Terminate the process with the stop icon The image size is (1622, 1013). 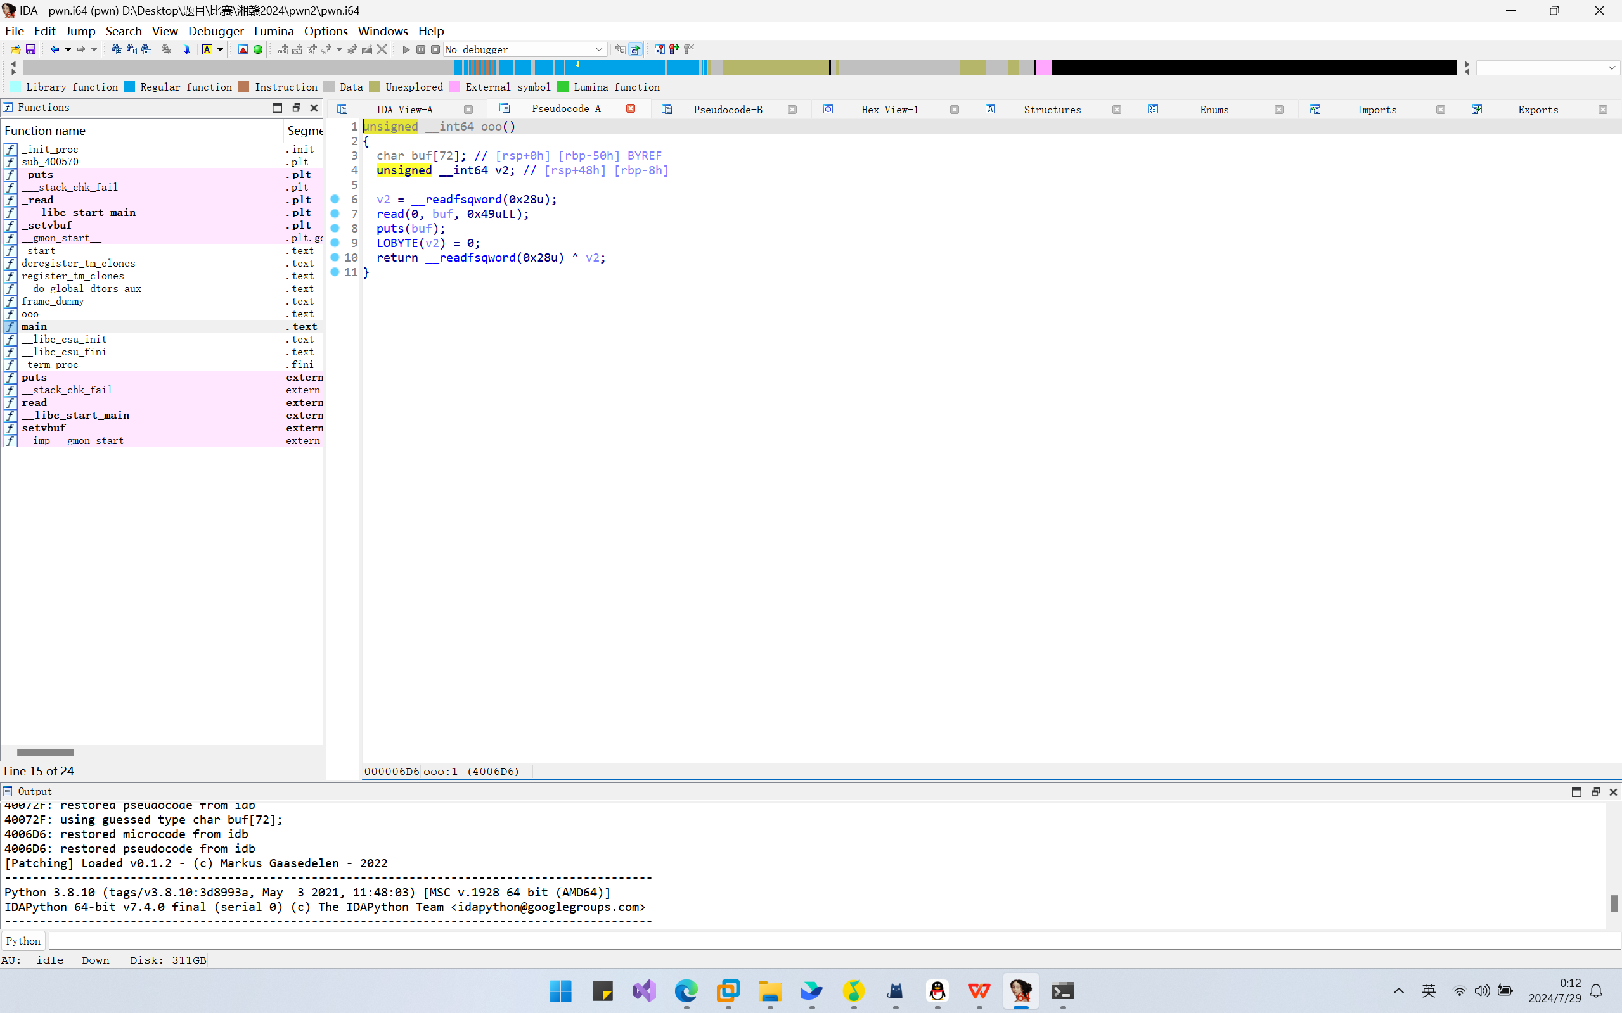click(435, 49)
